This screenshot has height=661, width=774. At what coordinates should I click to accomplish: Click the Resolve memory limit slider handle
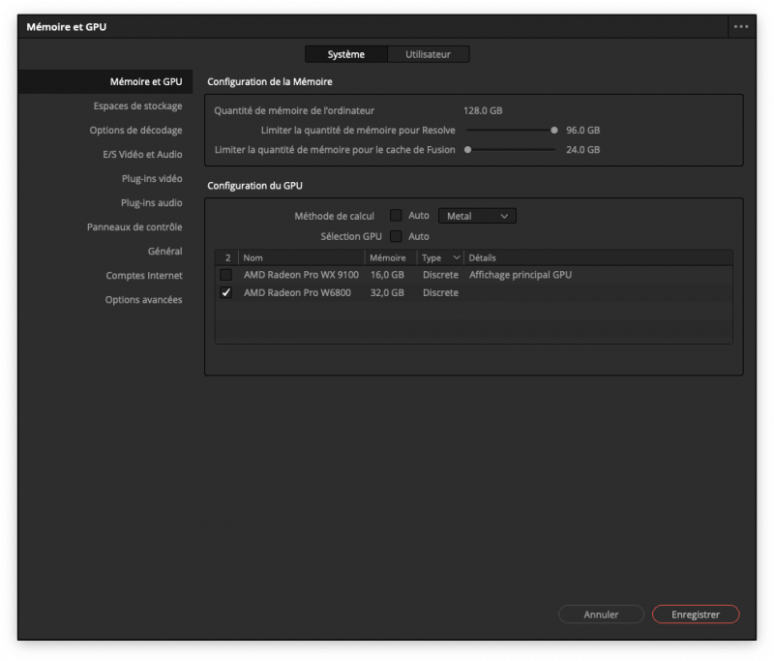pos(554,130)
